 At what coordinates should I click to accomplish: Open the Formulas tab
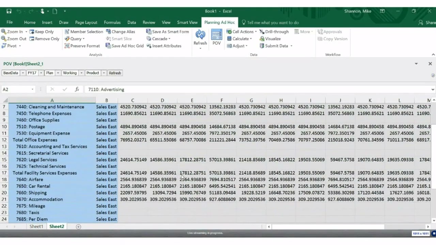click(x=112, y=22)
